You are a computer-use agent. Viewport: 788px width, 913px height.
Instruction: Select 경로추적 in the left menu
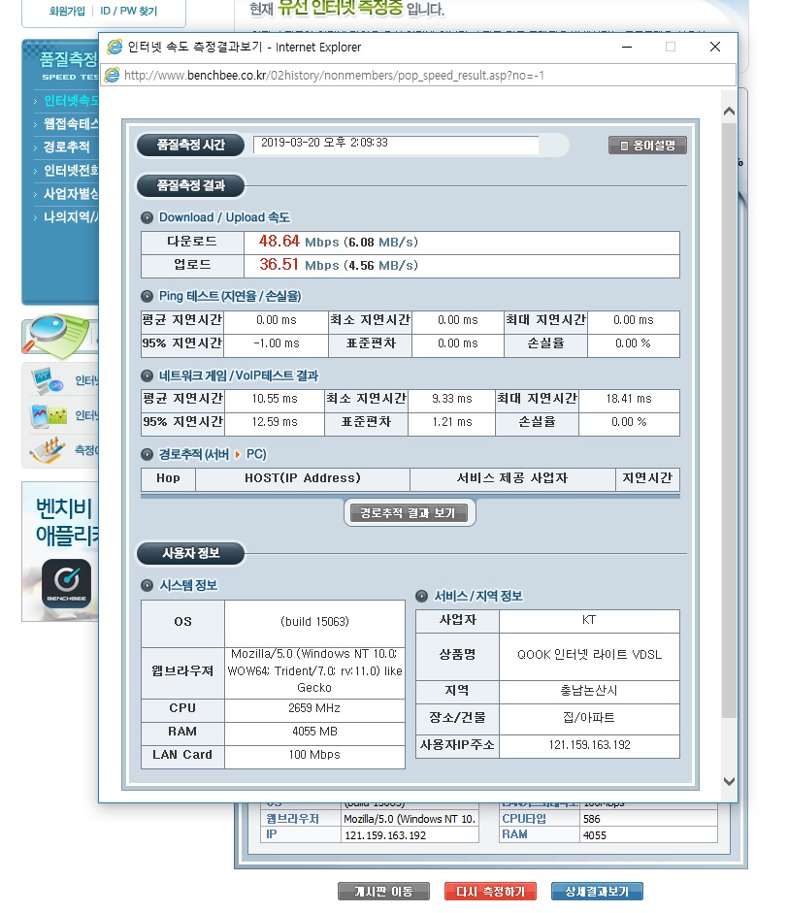pos(66,147)
